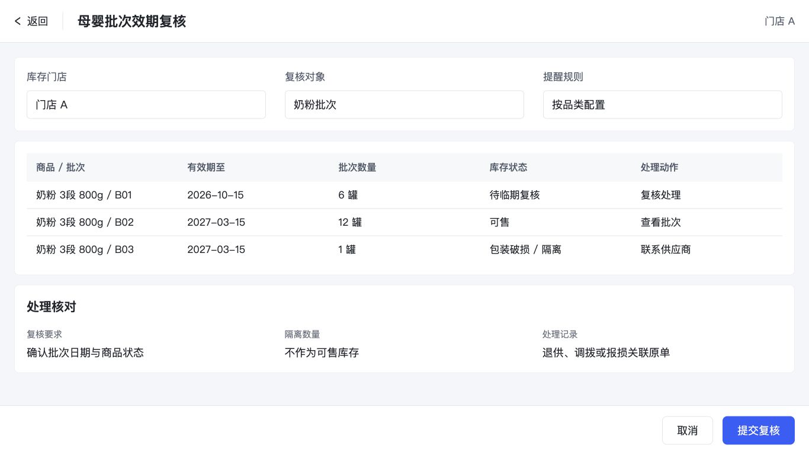Click B02 expiry date 2027-03-15

(x=216, y=222)
